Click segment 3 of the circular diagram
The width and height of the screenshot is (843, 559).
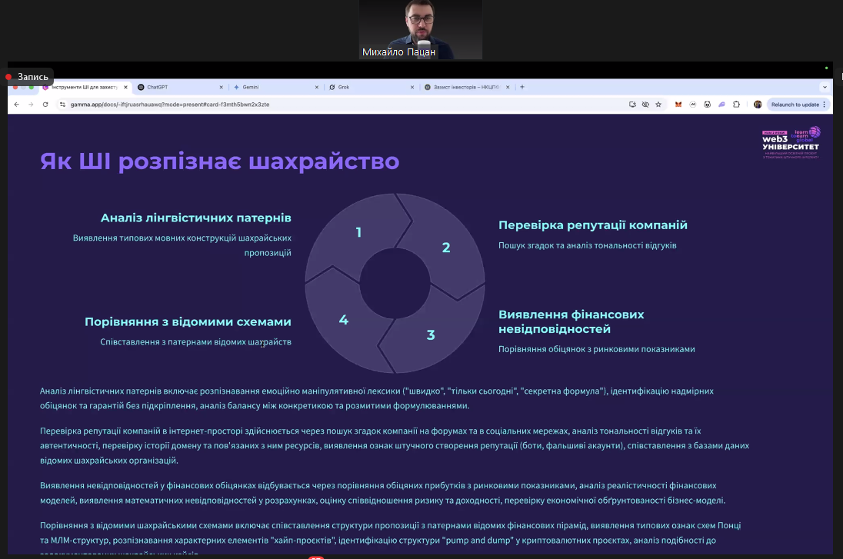(431, 334)
